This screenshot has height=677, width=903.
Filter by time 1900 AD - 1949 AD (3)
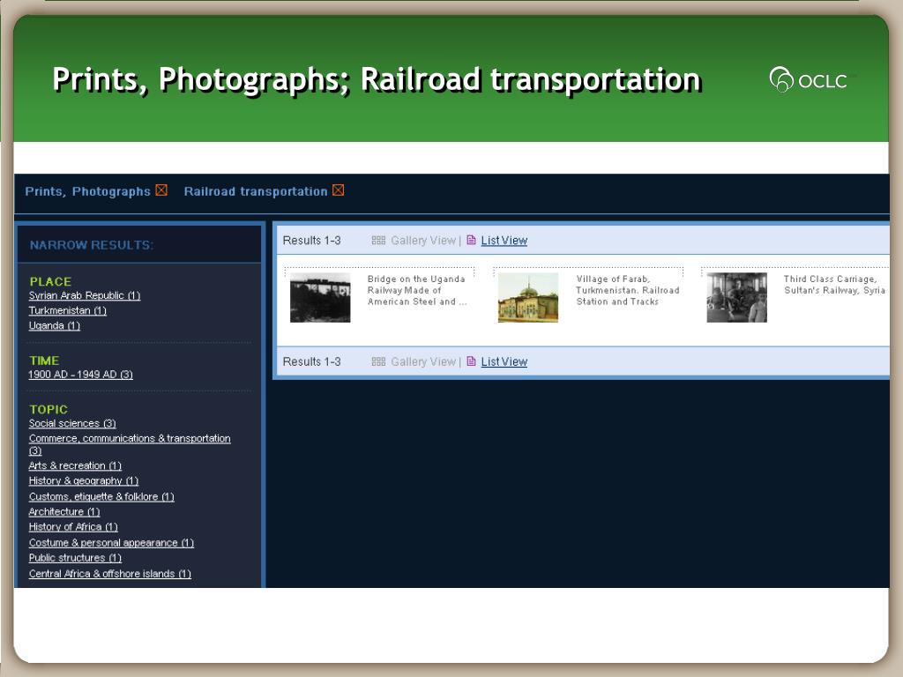(x=80, y=374)
